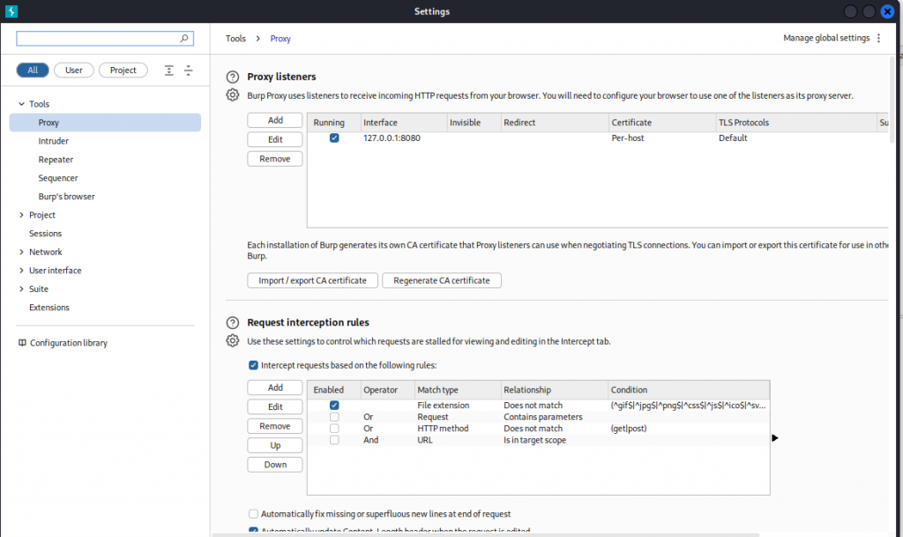The image size is (903, 537).
Task: Click the magnifier icon in search box
Action: point(184,39)
